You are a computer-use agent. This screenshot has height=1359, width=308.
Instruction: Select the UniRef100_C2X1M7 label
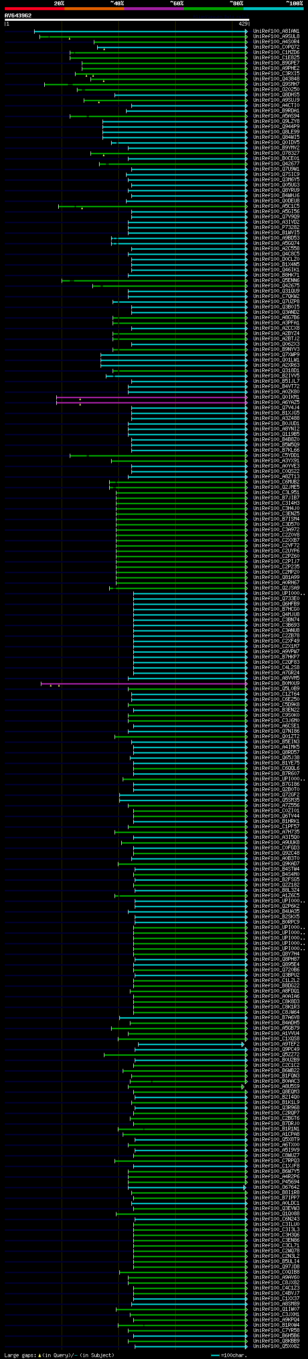point(276,646)
